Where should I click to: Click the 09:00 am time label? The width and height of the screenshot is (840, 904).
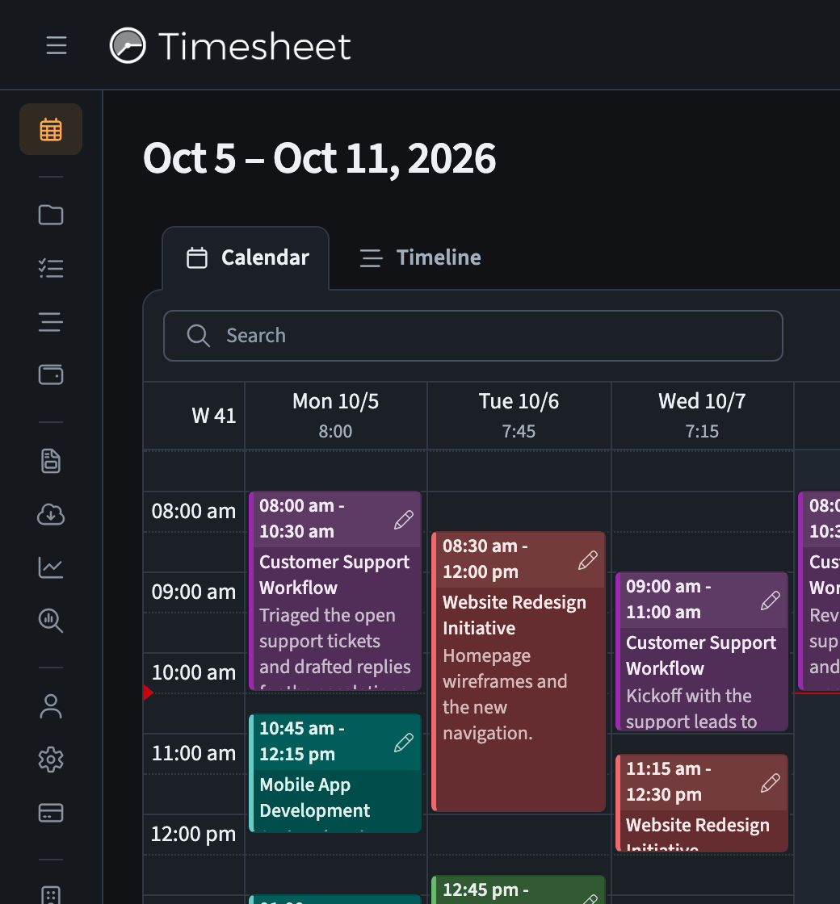pos(194,592)
